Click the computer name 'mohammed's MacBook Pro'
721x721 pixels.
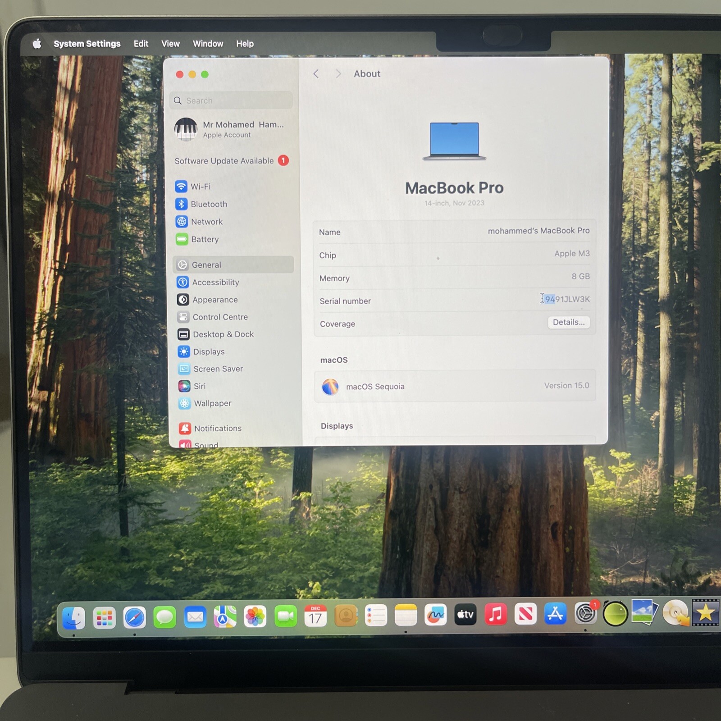[x=538, y=231]
